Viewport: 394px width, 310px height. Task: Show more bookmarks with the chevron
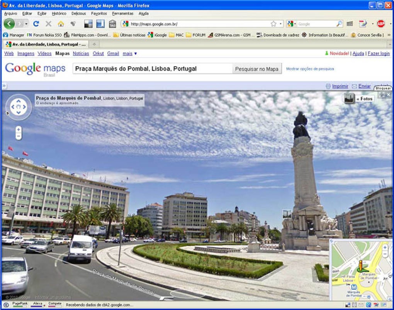(x=389, y=35)
